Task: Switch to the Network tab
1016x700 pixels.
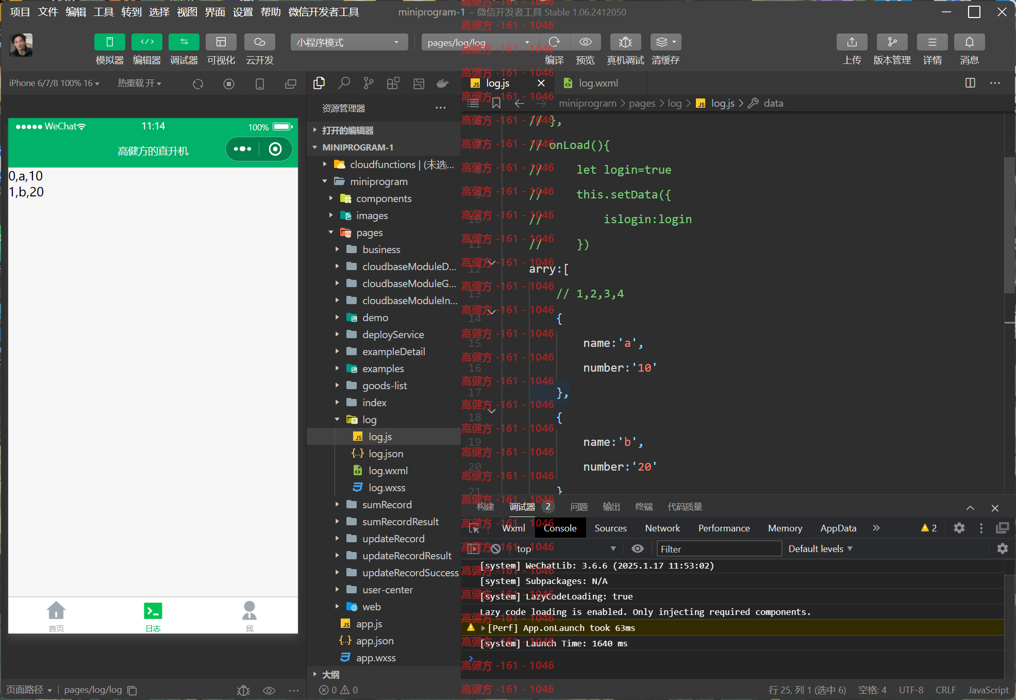Action: tap(662, 528)
